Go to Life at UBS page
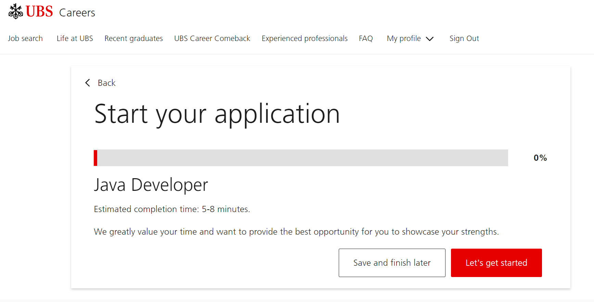Screen dimensions: 594x302 pyautogui.click(x=75, y=38)
